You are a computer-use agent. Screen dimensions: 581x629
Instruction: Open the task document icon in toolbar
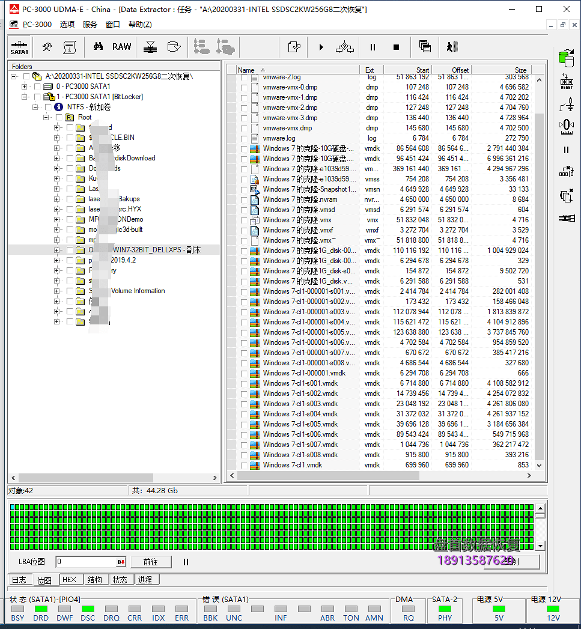tap(70, 47)
